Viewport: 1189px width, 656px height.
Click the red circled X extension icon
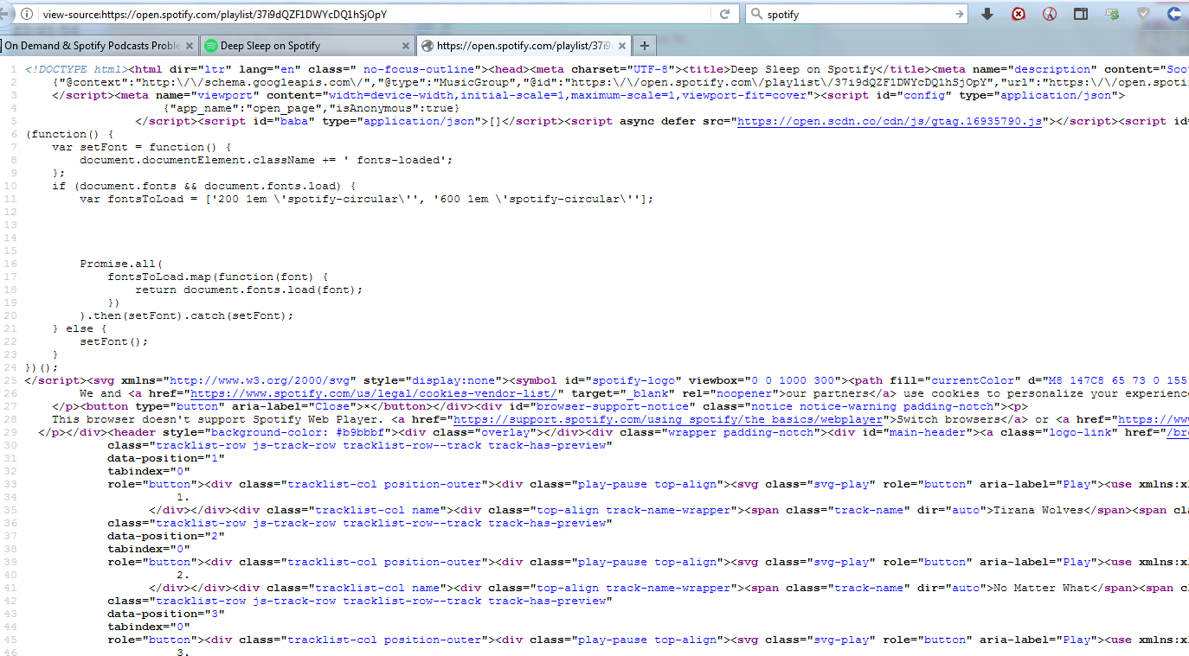1019,14
